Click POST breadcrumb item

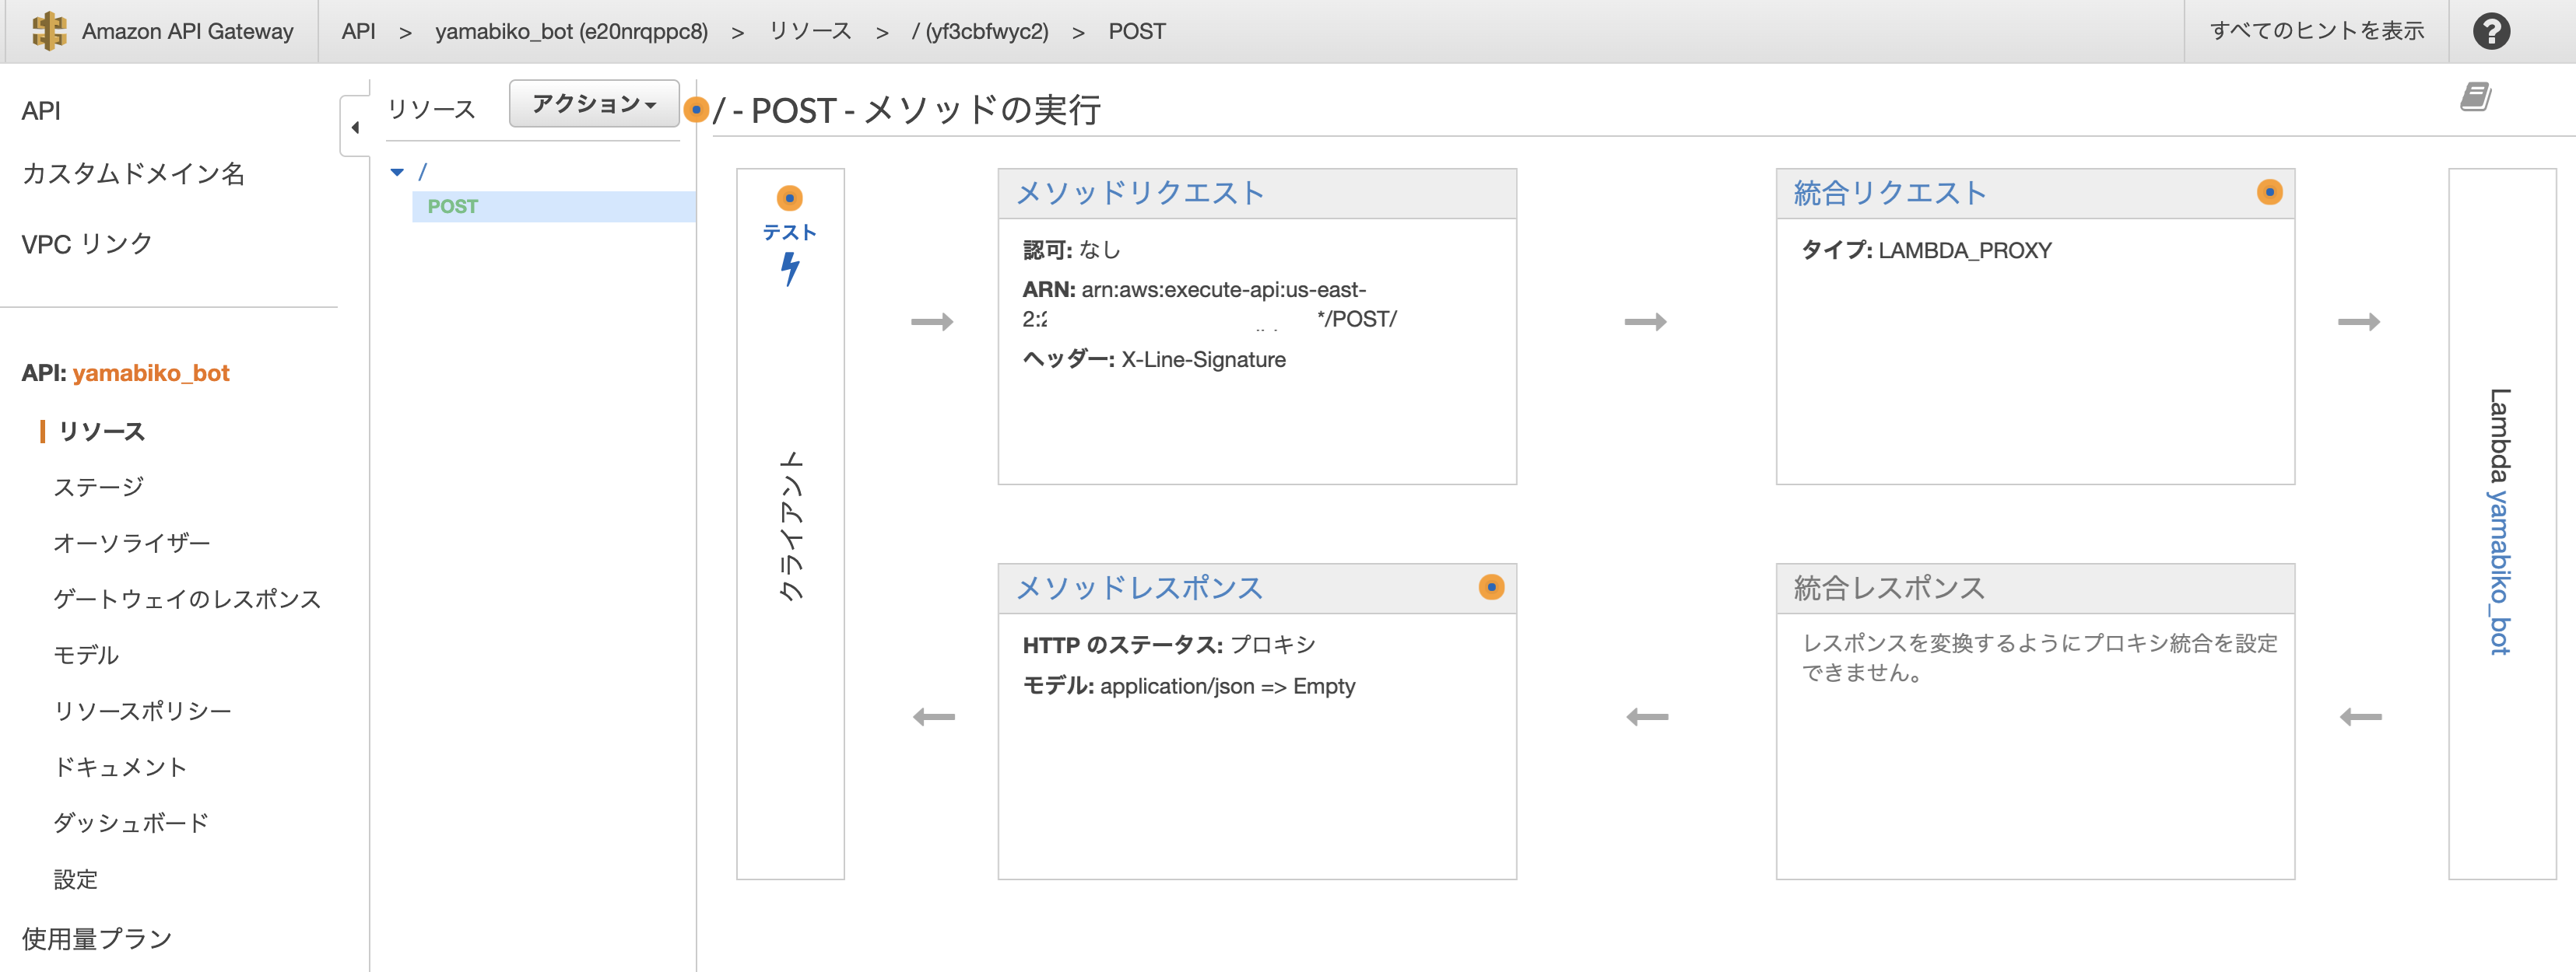[x=1136, y=31]
